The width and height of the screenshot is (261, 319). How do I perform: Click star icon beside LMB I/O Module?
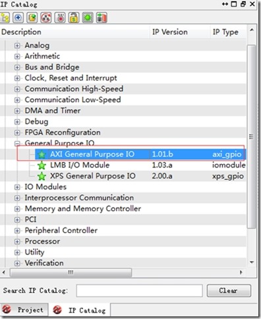click(x=42, y=165)
